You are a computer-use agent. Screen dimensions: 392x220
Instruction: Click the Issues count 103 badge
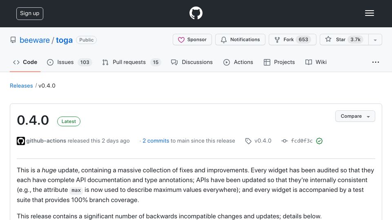pyautogui.click(x=85, y=62)
